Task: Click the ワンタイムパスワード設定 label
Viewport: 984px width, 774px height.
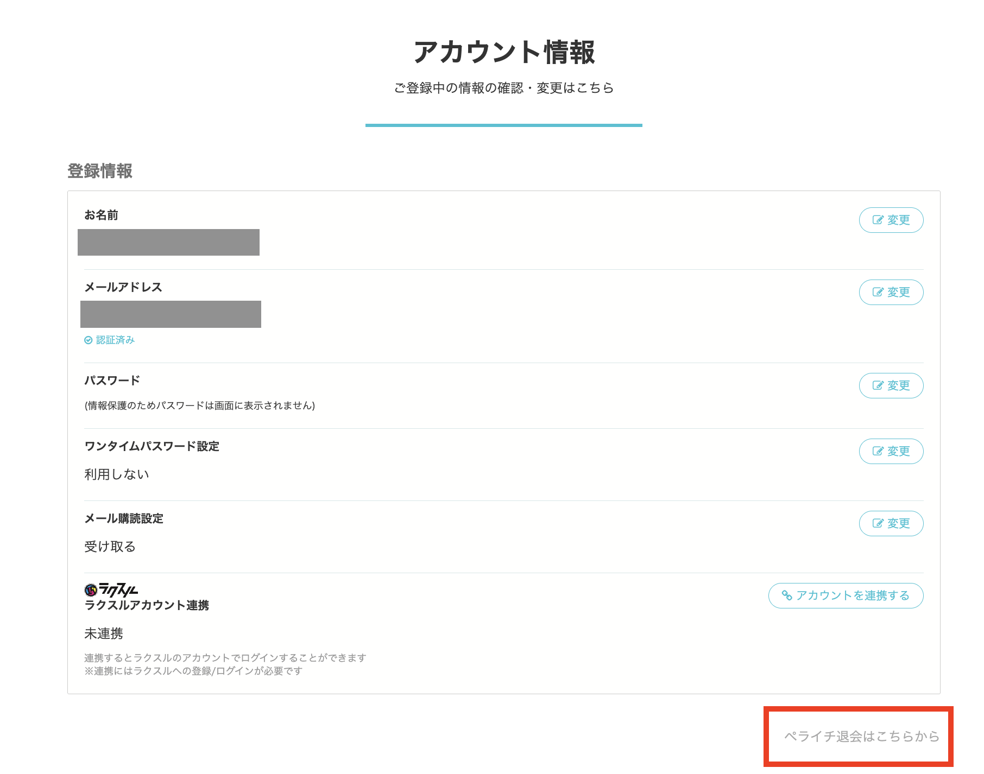Action: (x=152, y=446)
